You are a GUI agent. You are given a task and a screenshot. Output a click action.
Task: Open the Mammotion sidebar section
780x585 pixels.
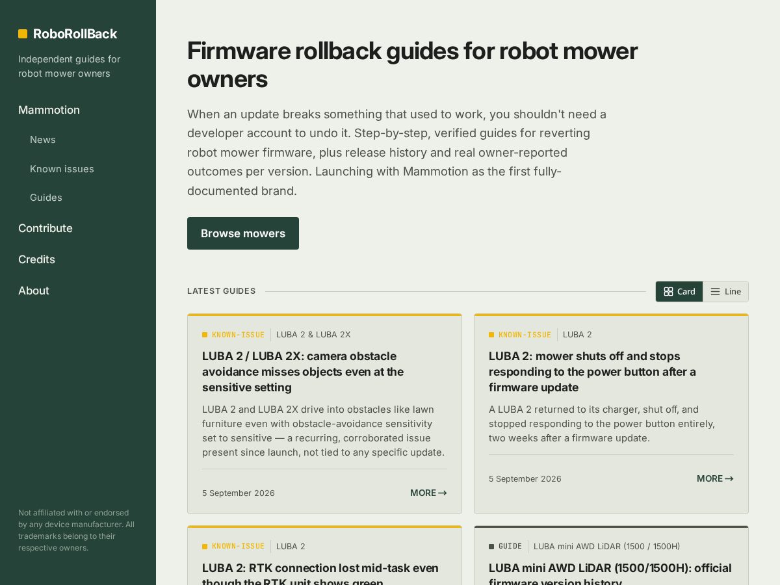point(49,110)
